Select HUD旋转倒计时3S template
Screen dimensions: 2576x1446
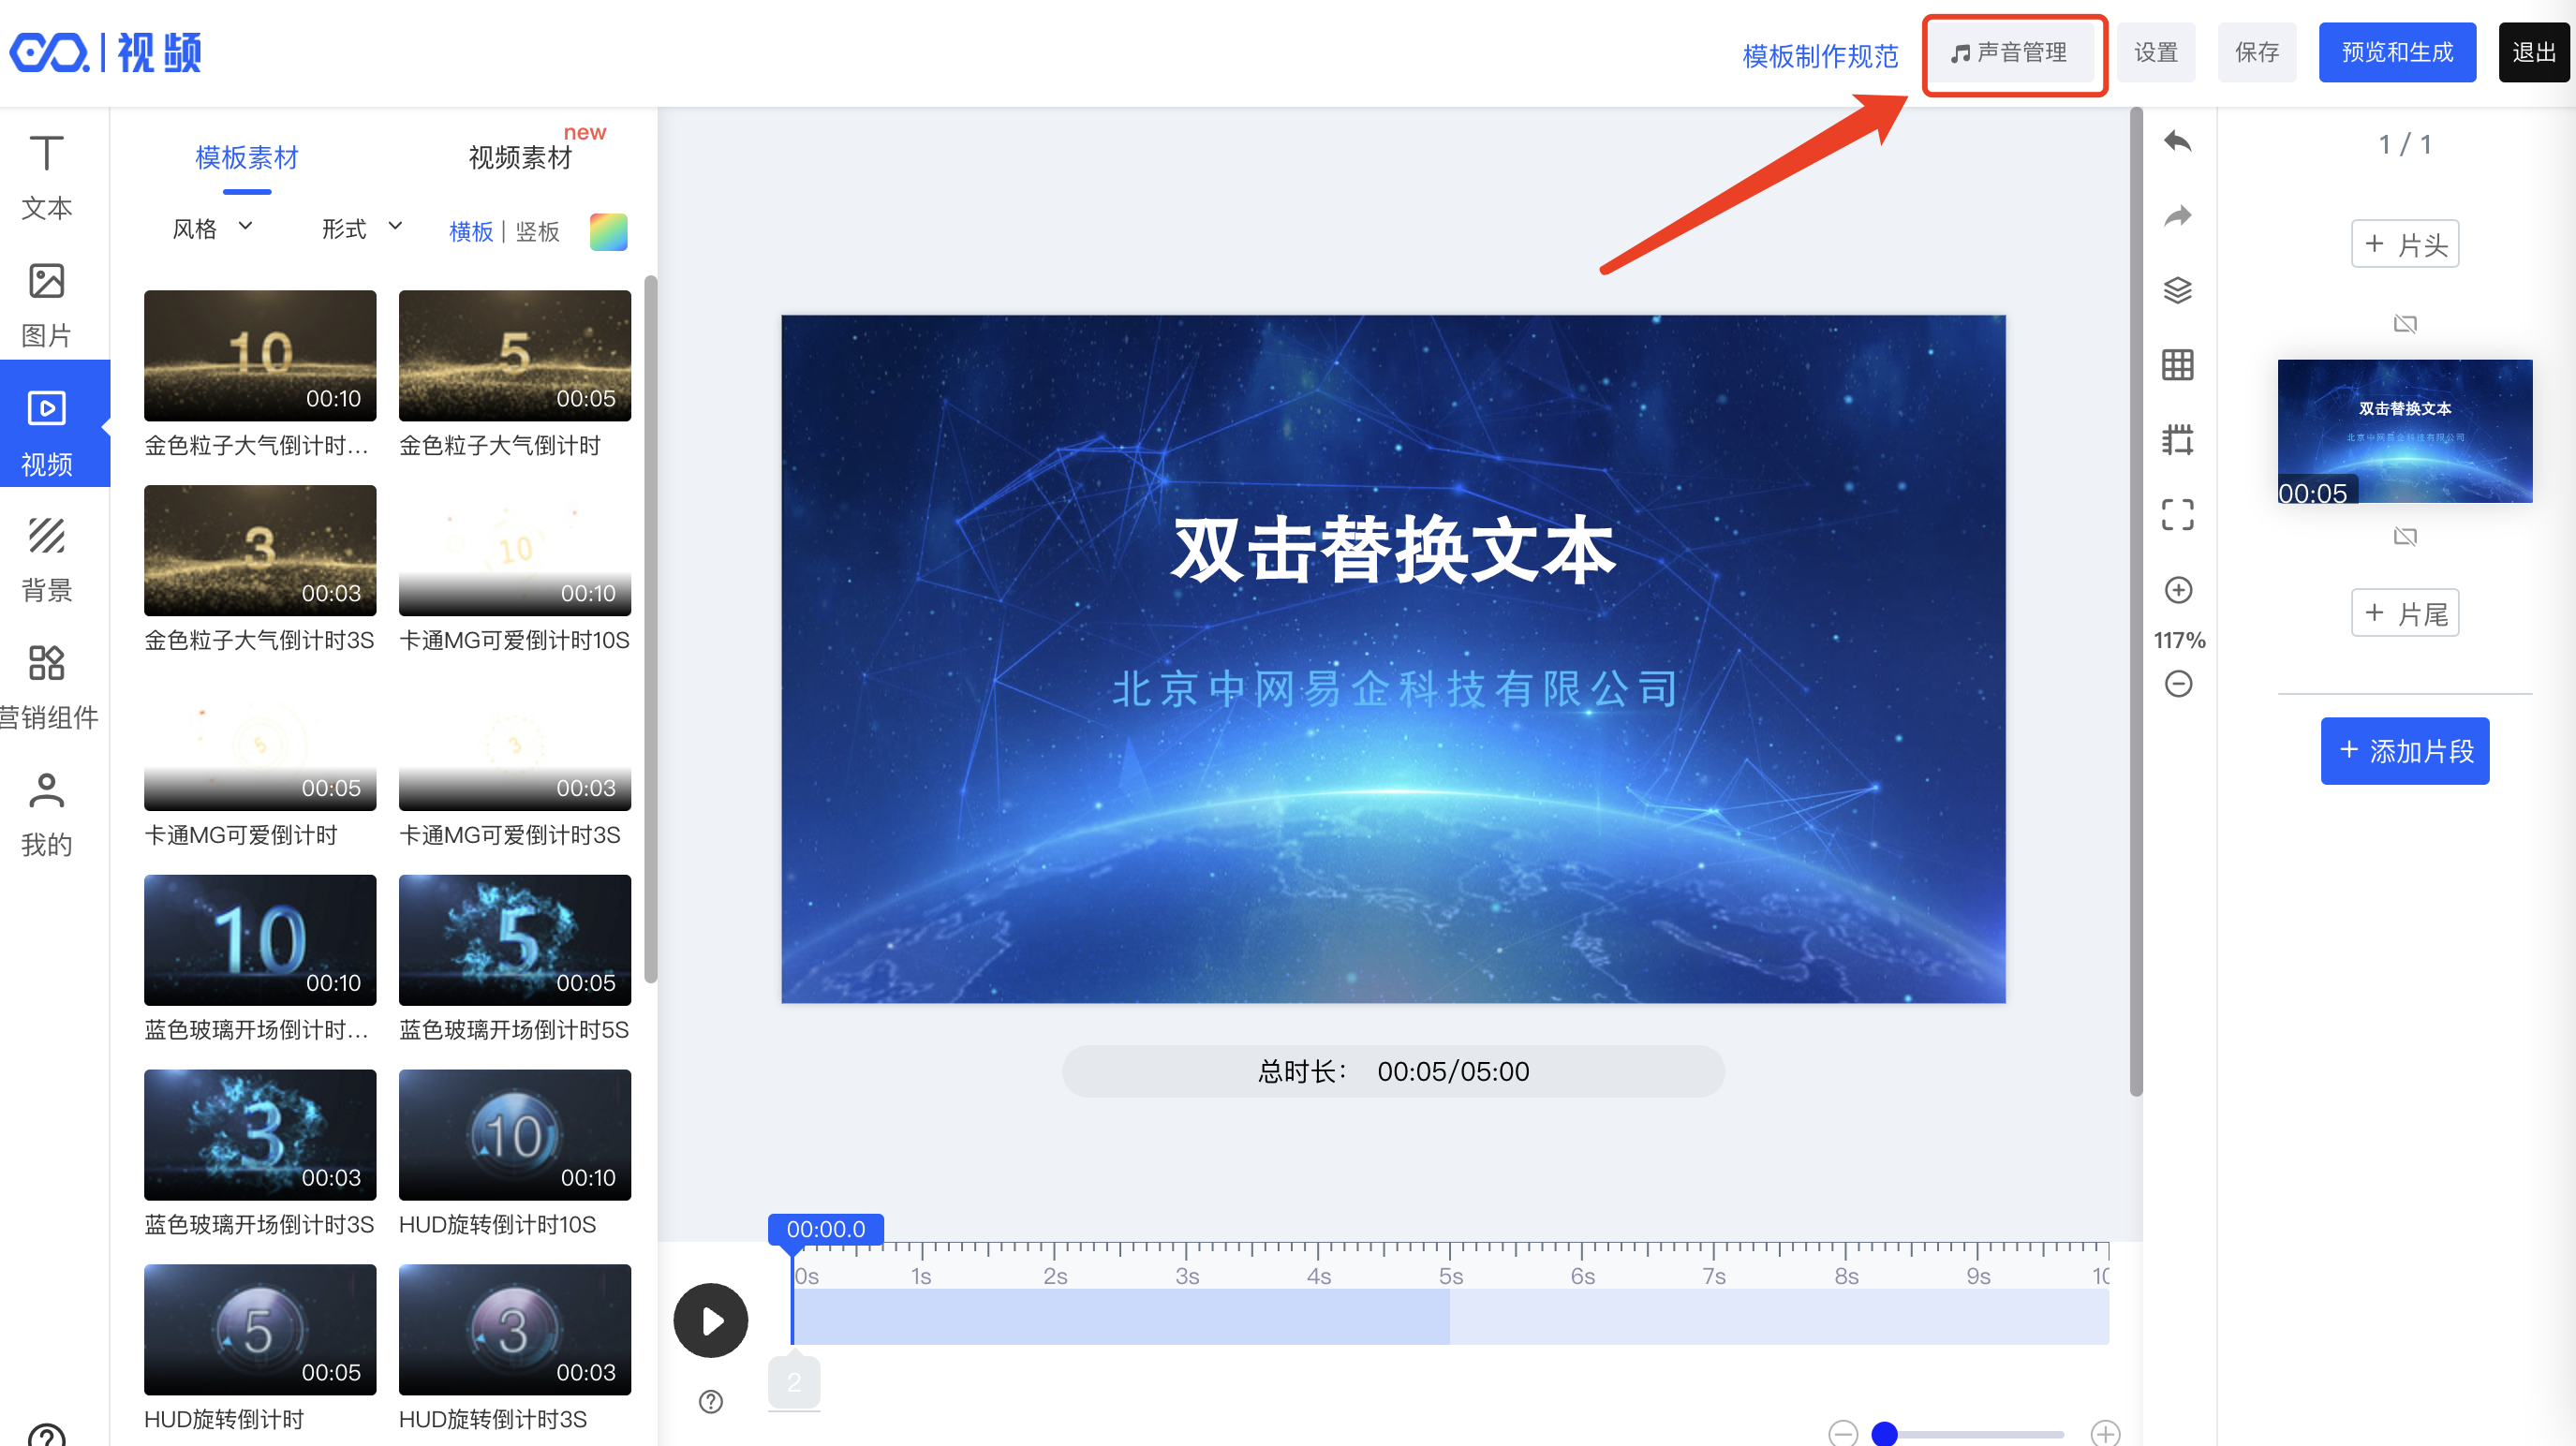click(515, 1331)
